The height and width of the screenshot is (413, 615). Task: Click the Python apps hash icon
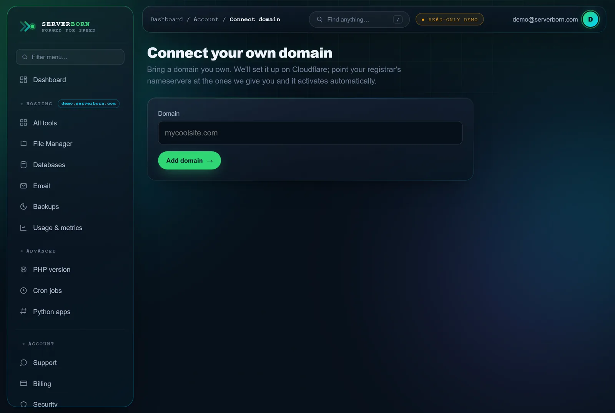tap(23, 311)
